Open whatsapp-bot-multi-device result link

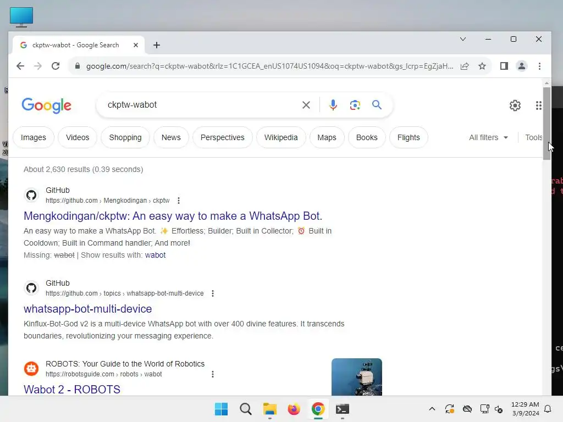pos(87,309)
